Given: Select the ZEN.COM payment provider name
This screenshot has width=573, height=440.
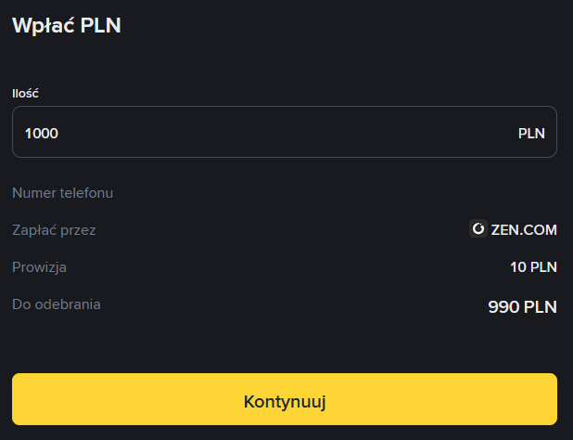Looking at the screenshot, I should 524,229.
